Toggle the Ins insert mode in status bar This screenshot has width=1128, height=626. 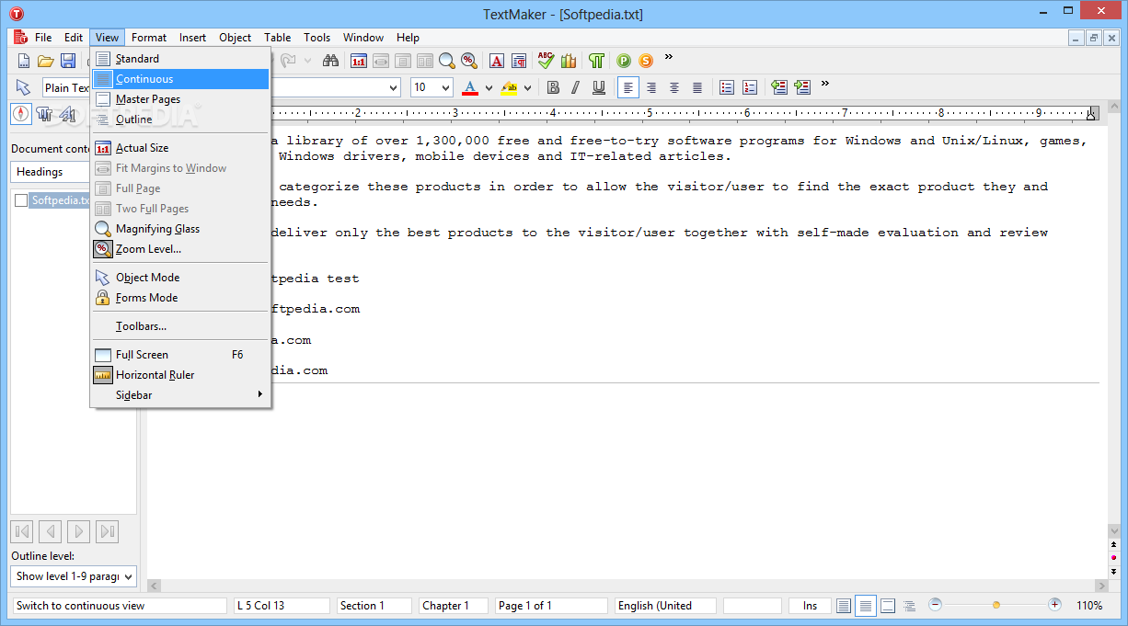(x=810, y=606)
